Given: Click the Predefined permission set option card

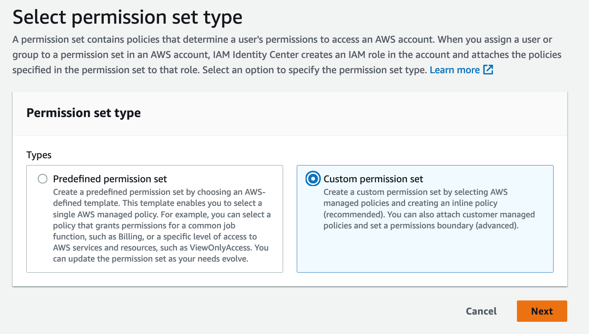Looking at the screenshot, I should pos(154,219).
